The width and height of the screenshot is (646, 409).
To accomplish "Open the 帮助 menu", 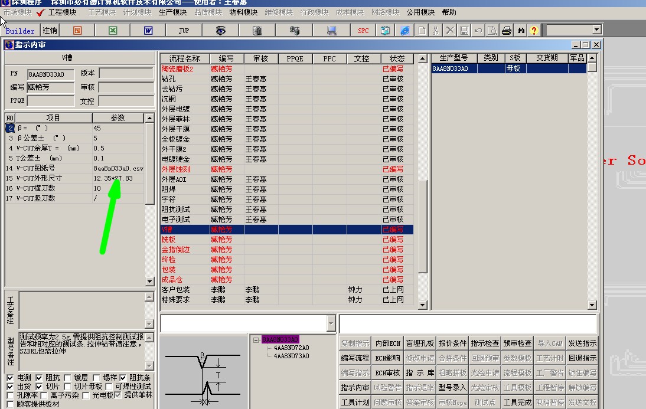I will 449,12.
